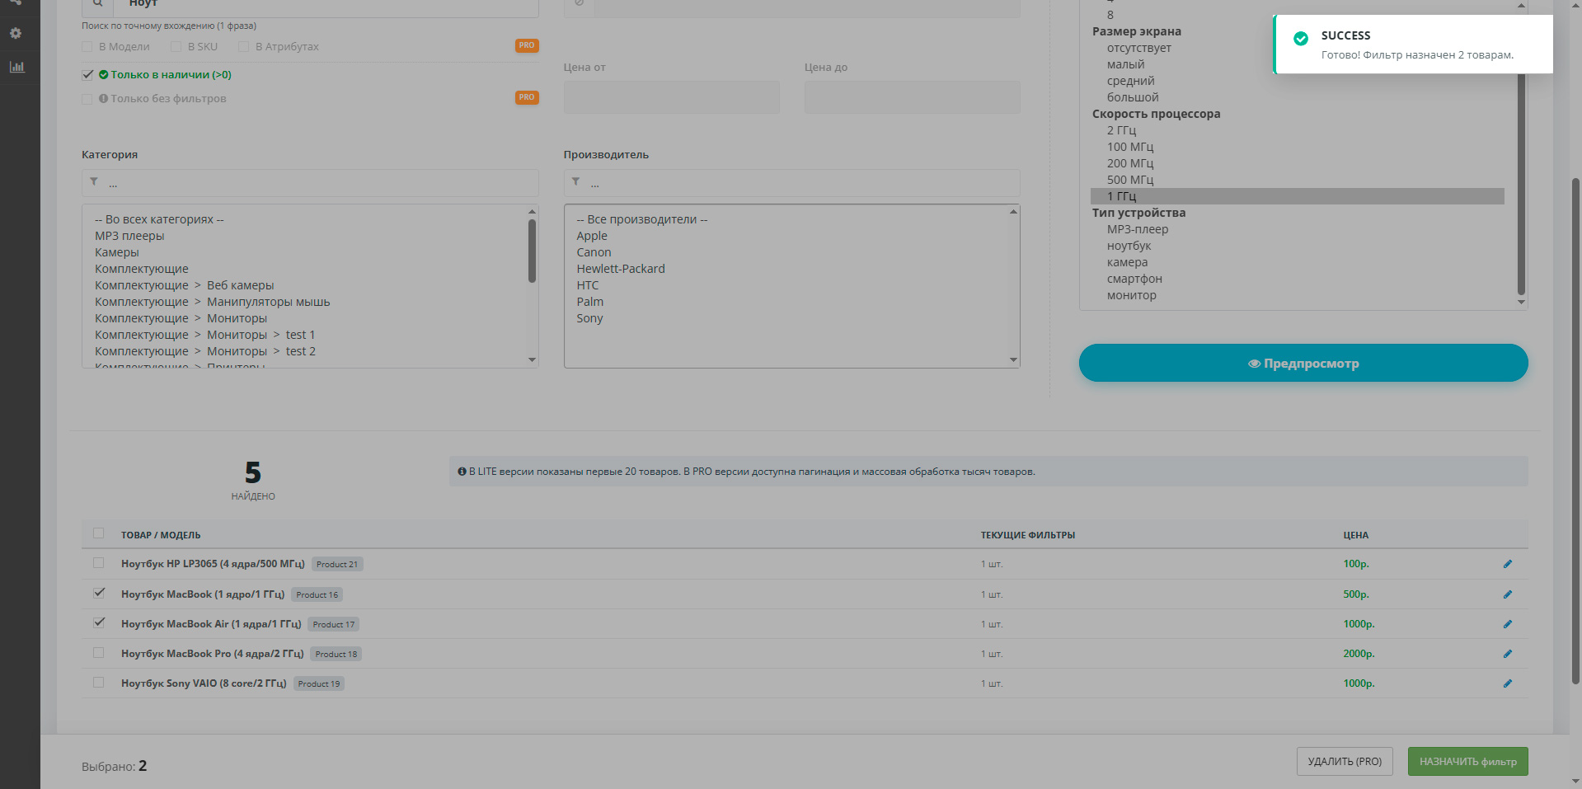The height and width of the screenshot is (789, 1582).
Task: Uncheck 'Только в наличии' checkbox
Action: pyautogui.click(x=87, y=75)
